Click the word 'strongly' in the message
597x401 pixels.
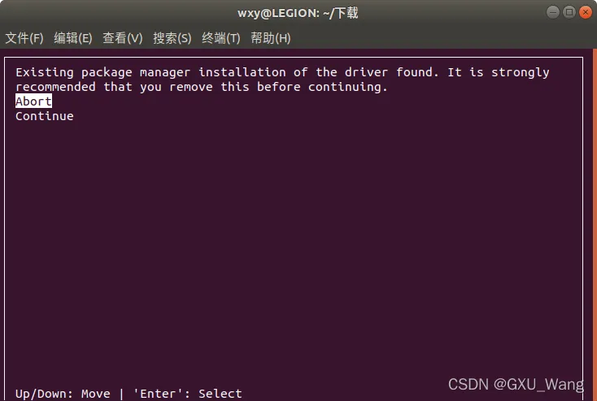(x=521, y=72)
